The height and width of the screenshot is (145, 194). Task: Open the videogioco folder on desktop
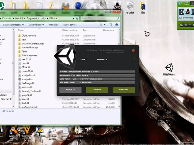[x=78, y=132]
